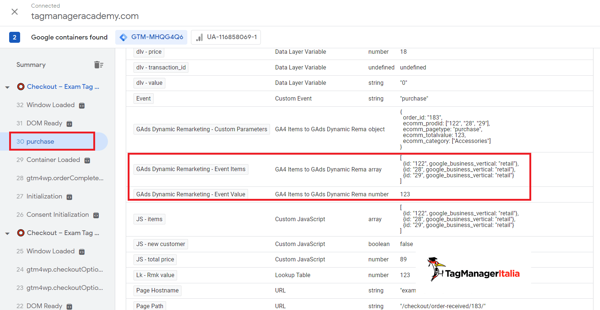Open the dlv - price variable chip
Screen dimensions: 600x310
click(x=149, y=52)
